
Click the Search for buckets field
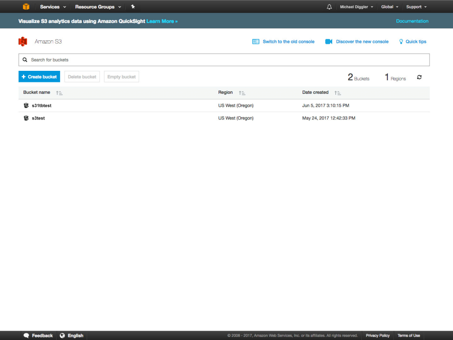tap(224, 60)
